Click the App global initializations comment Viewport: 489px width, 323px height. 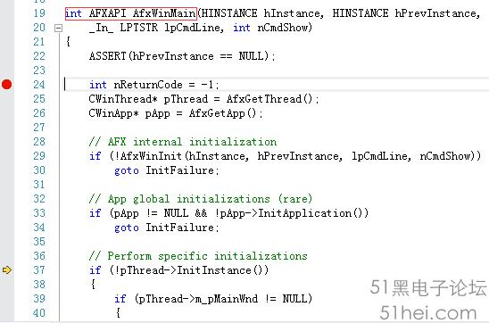pyautogui.click(x=201, y=199)
